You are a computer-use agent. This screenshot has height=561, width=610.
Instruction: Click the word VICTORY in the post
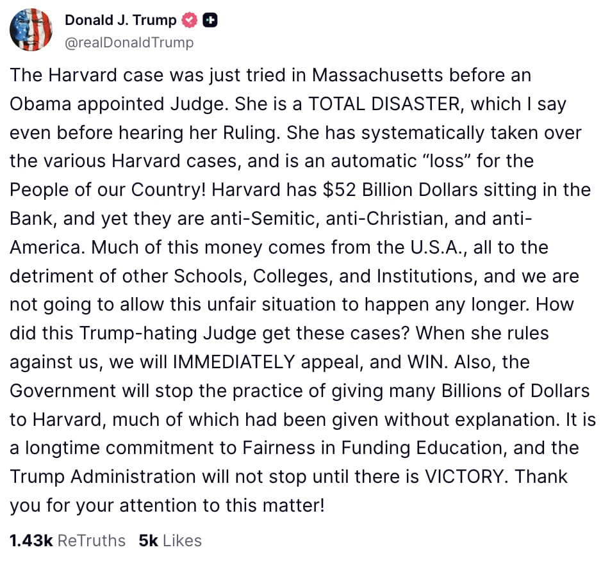pyautogui.click(x=466, y=476)
